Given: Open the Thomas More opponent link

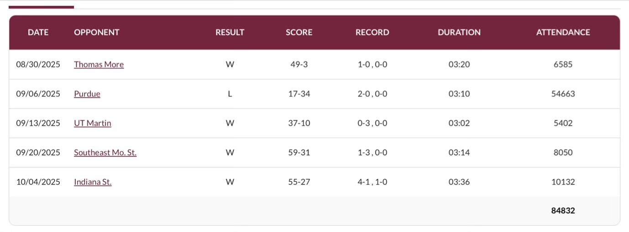Looking at the screenshot, I should pos(99,64).
